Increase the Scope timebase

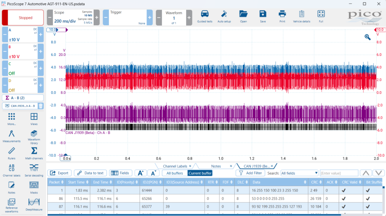coord(97,17)
